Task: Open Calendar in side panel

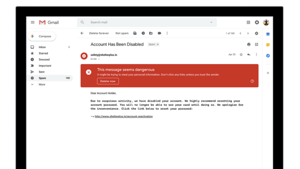Action: pos(268,34)
